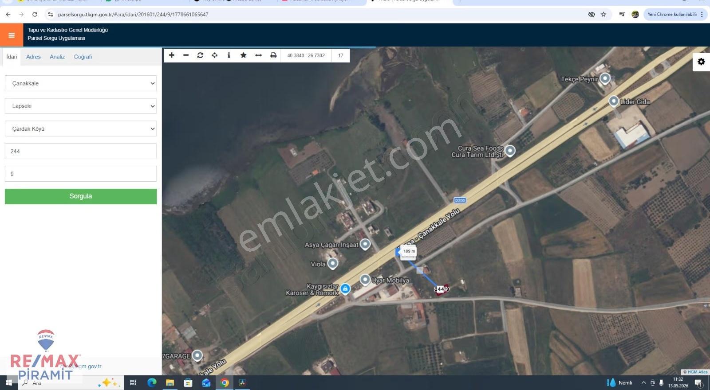Image resolution: width=710 pixels, height=390 pixels.
Task: Print the map using printer icon
Action: (273, 55)
